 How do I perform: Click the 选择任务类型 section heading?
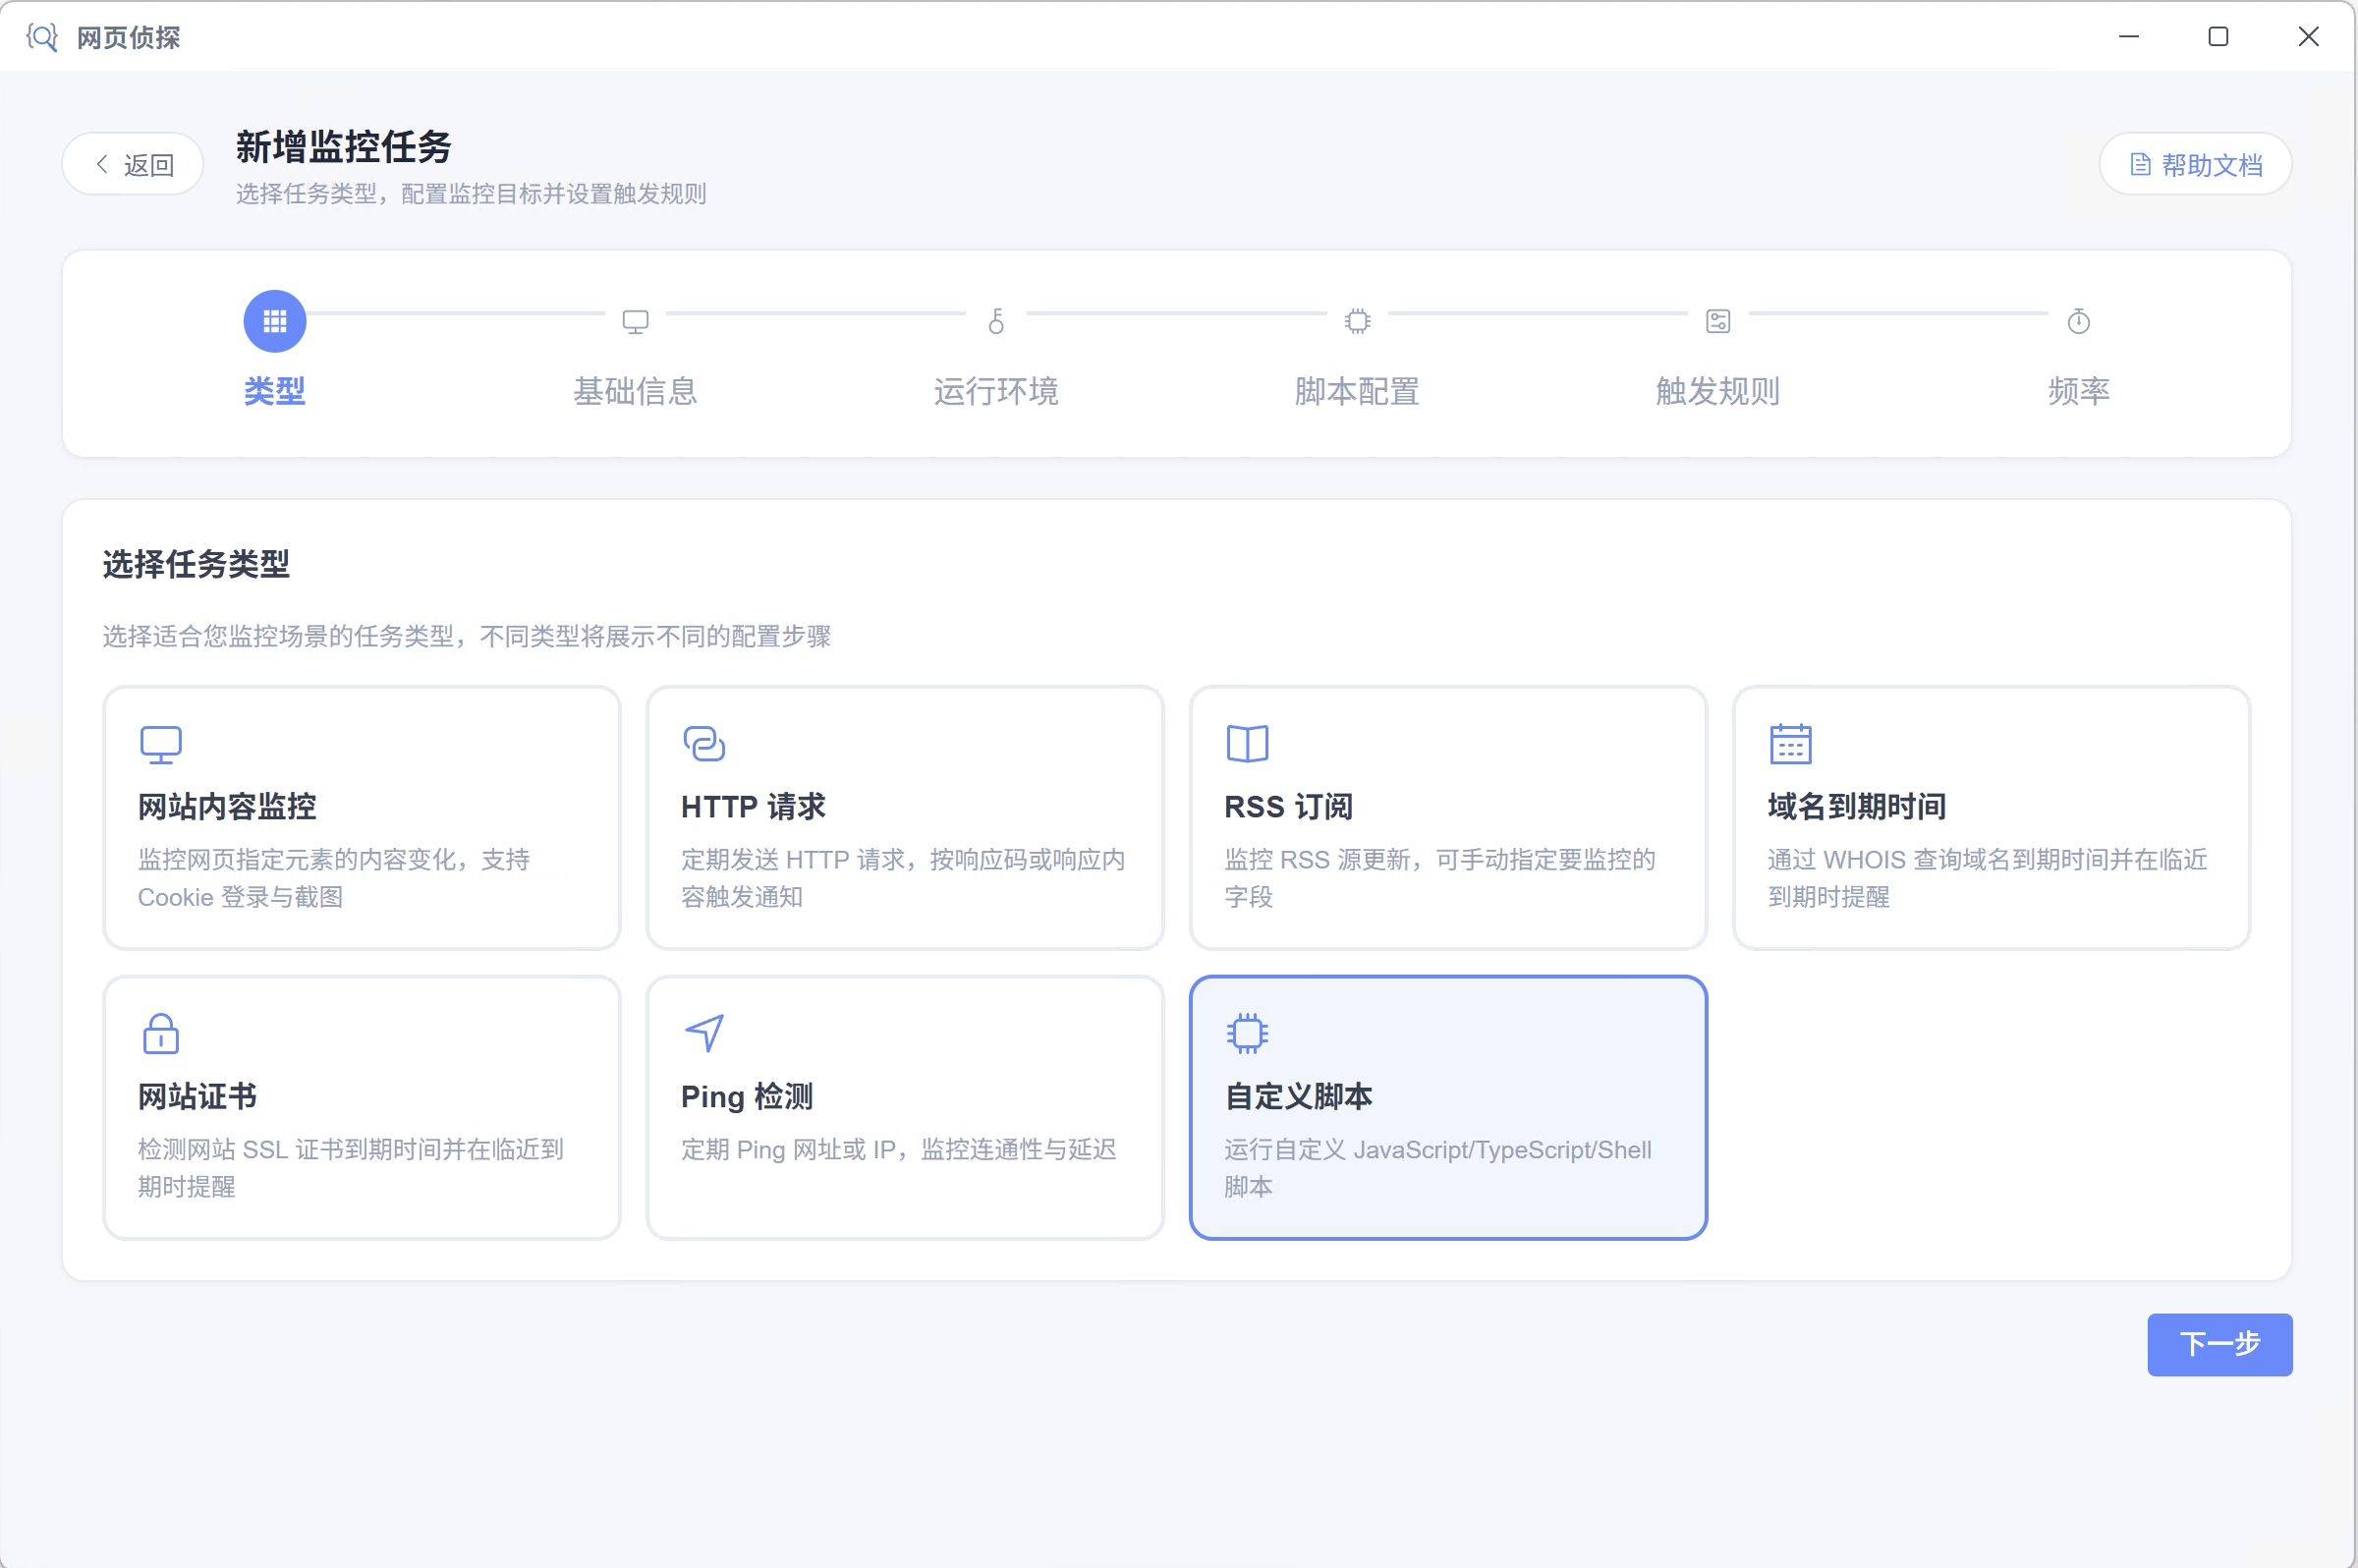[x=196, y=564]
